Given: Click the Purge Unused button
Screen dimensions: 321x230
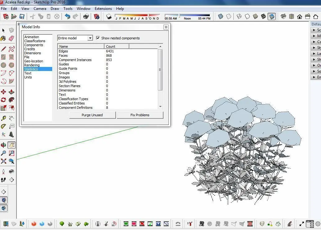Looking at the screenshot, I should (x=92, y=115).
